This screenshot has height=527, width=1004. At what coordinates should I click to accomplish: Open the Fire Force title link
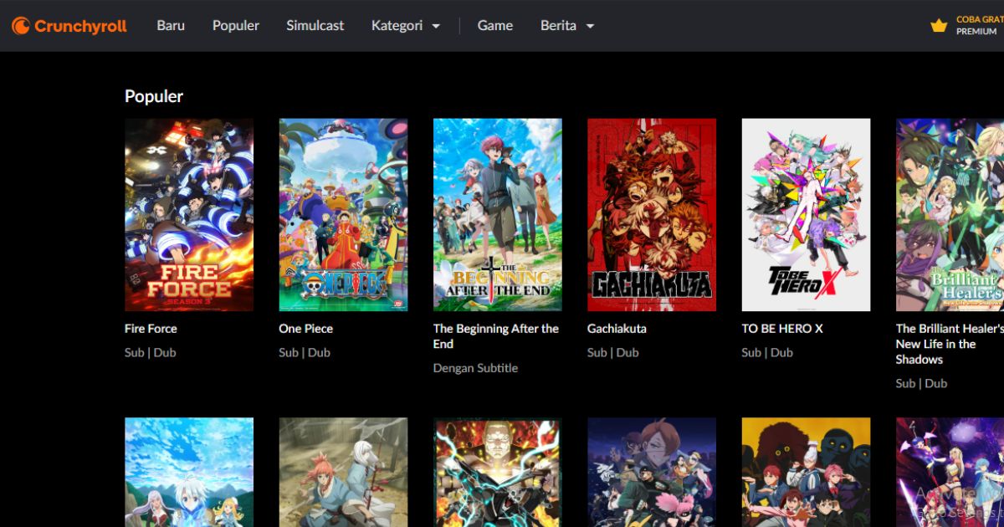coord(151,328)
